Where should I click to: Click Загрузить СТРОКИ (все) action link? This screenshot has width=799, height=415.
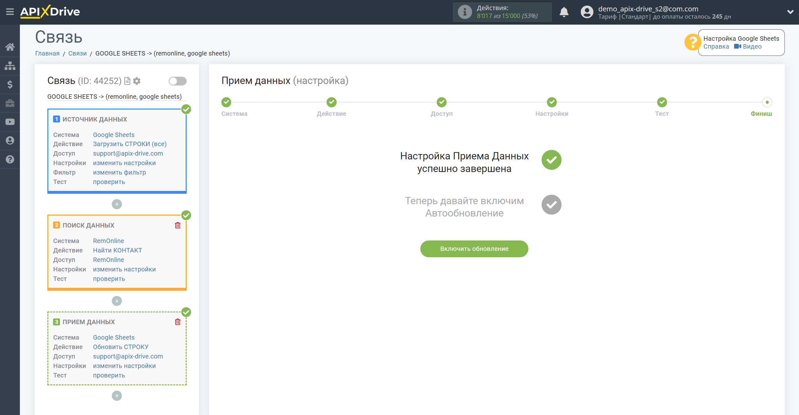(130, 144)
